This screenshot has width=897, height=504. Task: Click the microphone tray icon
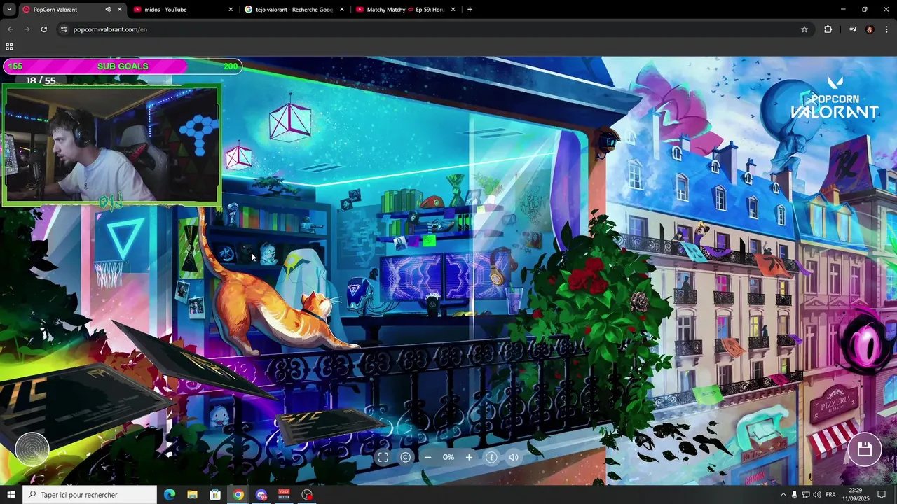tap(794, 495)
